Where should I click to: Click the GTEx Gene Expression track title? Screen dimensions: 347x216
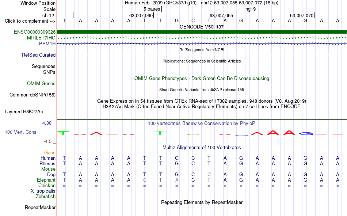[x=202, y=101]
